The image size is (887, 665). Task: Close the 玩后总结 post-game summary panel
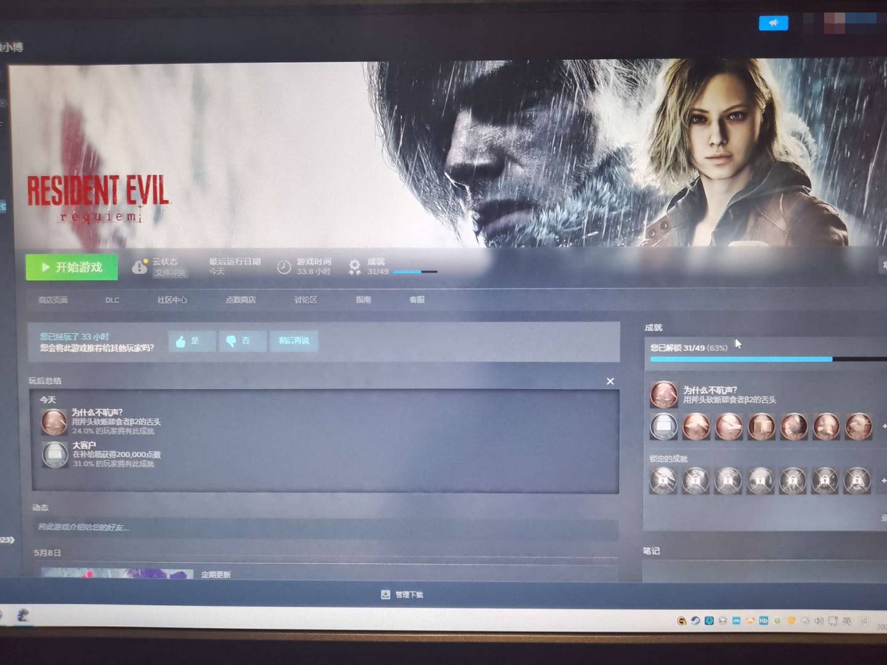tap(610, 381)
